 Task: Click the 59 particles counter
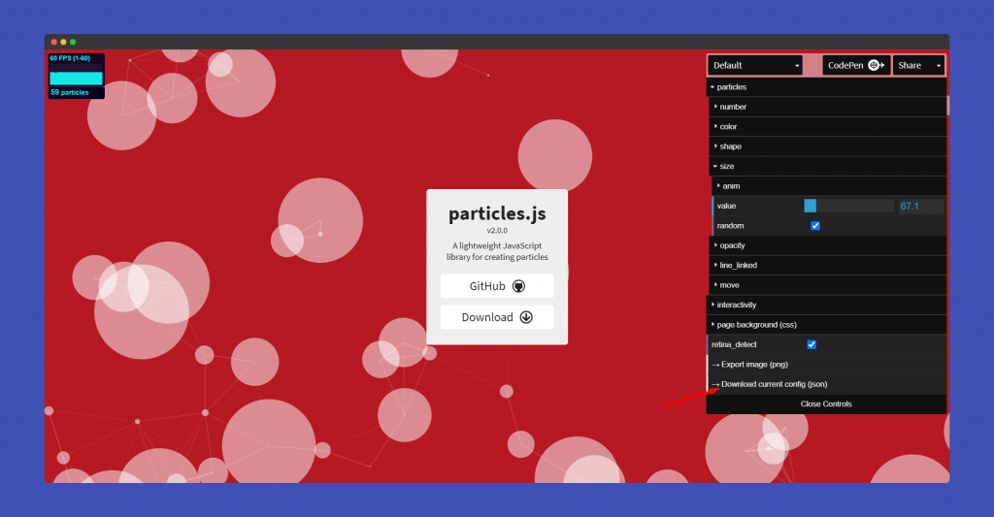(x=76, y=92)
